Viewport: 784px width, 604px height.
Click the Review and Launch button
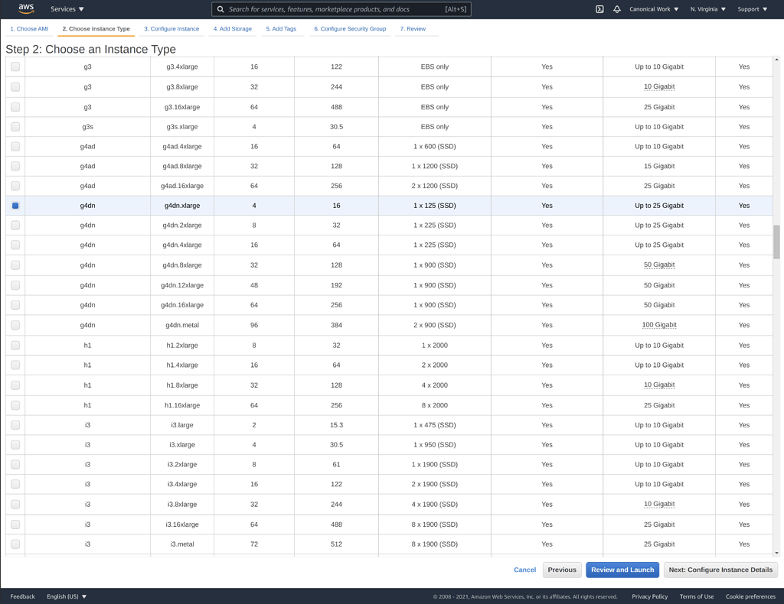(x=622, y=570)
